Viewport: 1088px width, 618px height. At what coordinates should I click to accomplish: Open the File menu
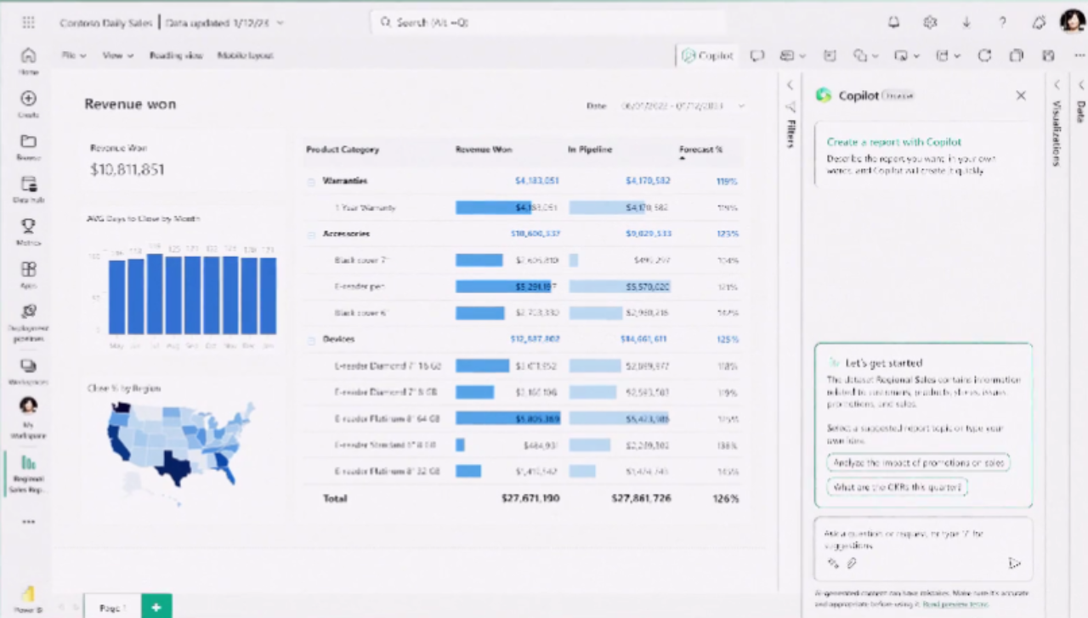pos(73,55)
